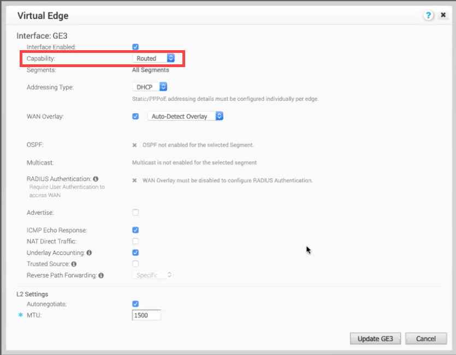Expand the Auto-Detect Overlay dropdown
Image resolution: width=456 pixels, height=355 pixels.
(185, 116)
